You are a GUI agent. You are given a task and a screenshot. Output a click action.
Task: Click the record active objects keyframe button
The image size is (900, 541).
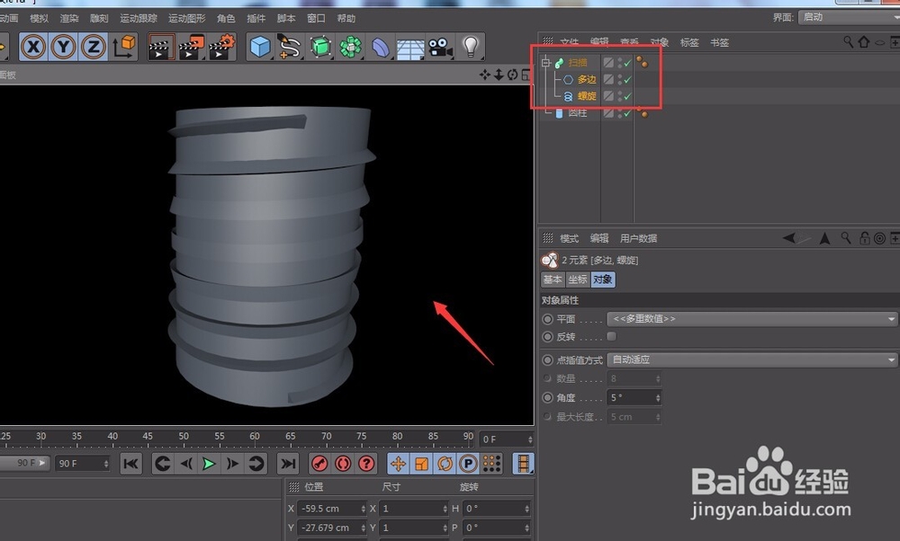pyautogui.click(x=319, y=463)
